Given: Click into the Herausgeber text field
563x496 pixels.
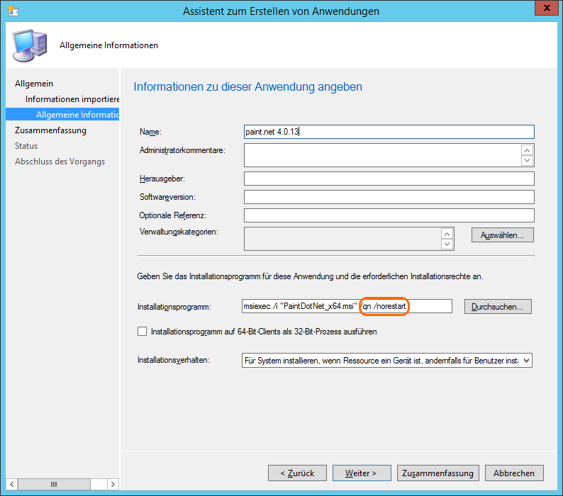Looking at the screenshot, I should click(x=388, y=178).
